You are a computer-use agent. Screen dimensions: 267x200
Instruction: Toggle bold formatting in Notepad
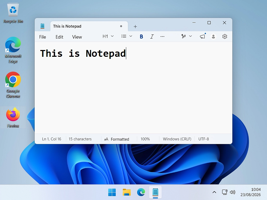(141, 36)
